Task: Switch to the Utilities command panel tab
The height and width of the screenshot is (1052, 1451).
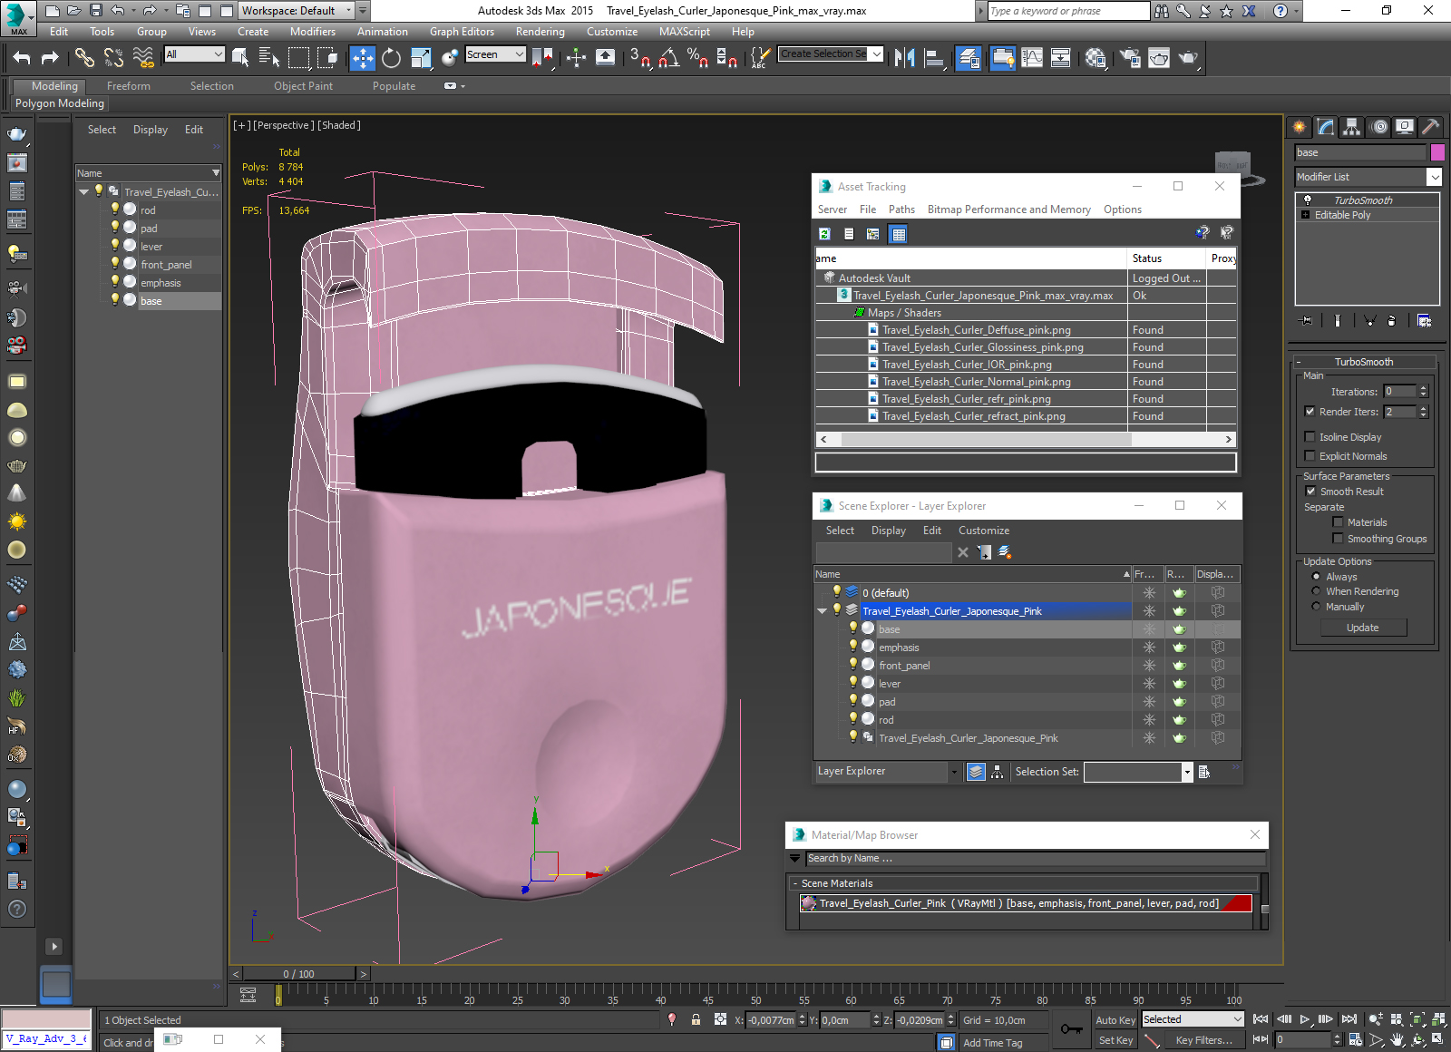Action: click(x=1430, y=127)
